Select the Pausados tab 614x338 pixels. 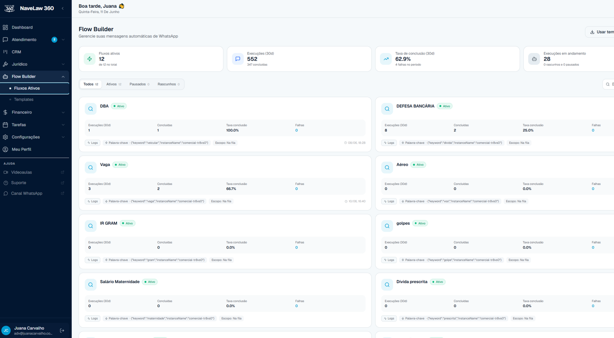coord(139,84)
